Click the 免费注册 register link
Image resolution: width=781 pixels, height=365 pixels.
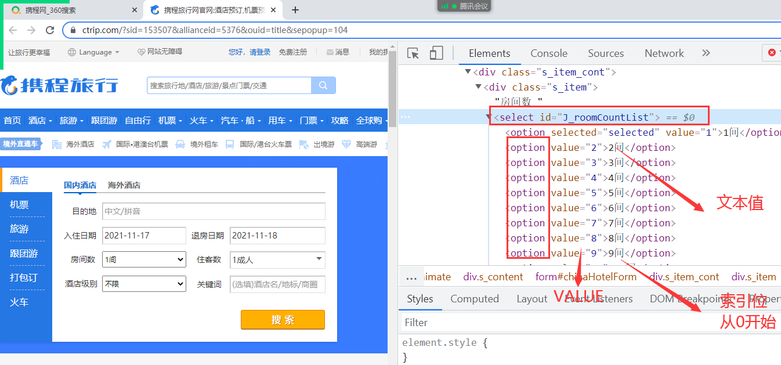(293, 52)
